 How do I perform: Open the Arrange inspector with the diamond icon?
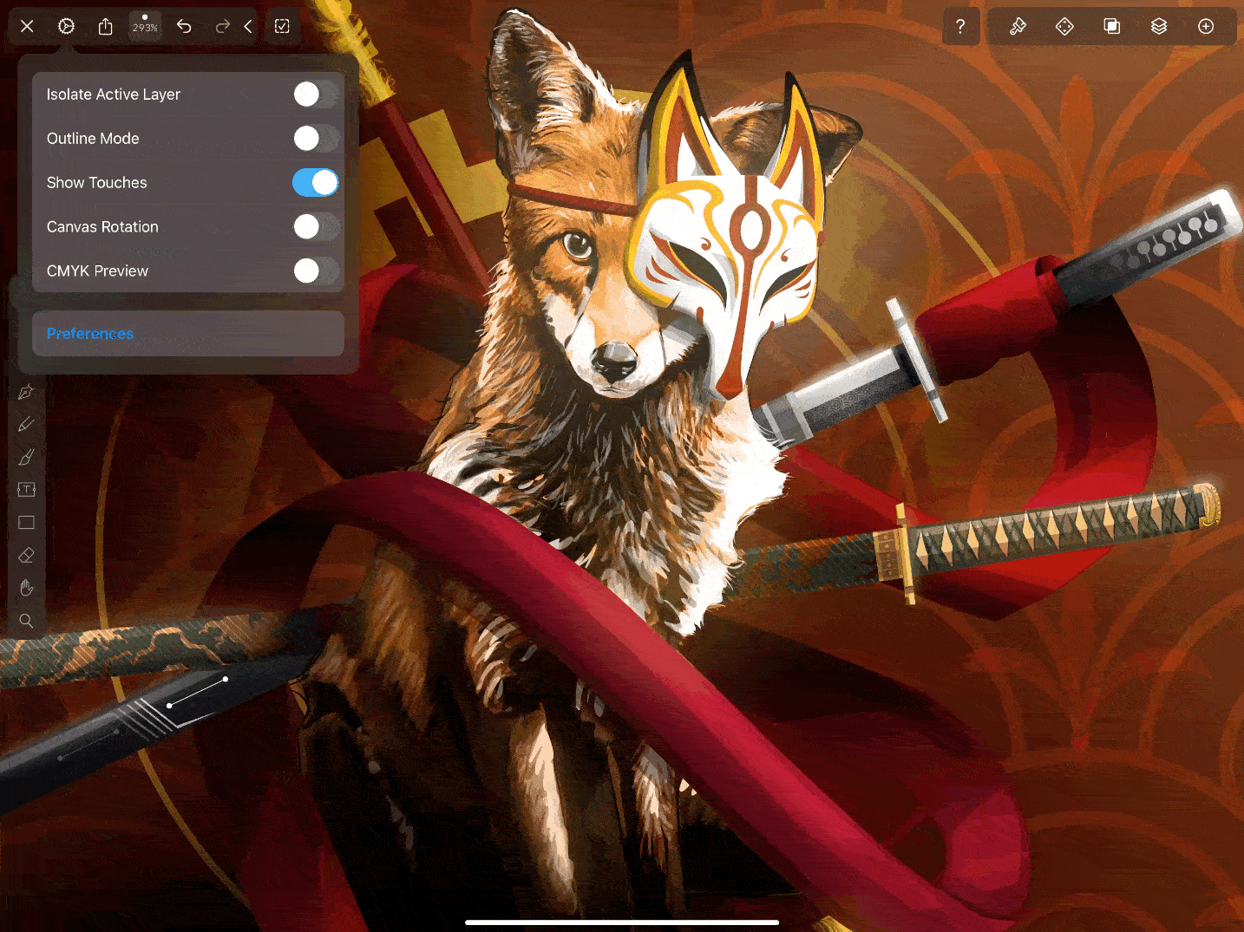coord(1064,26)
